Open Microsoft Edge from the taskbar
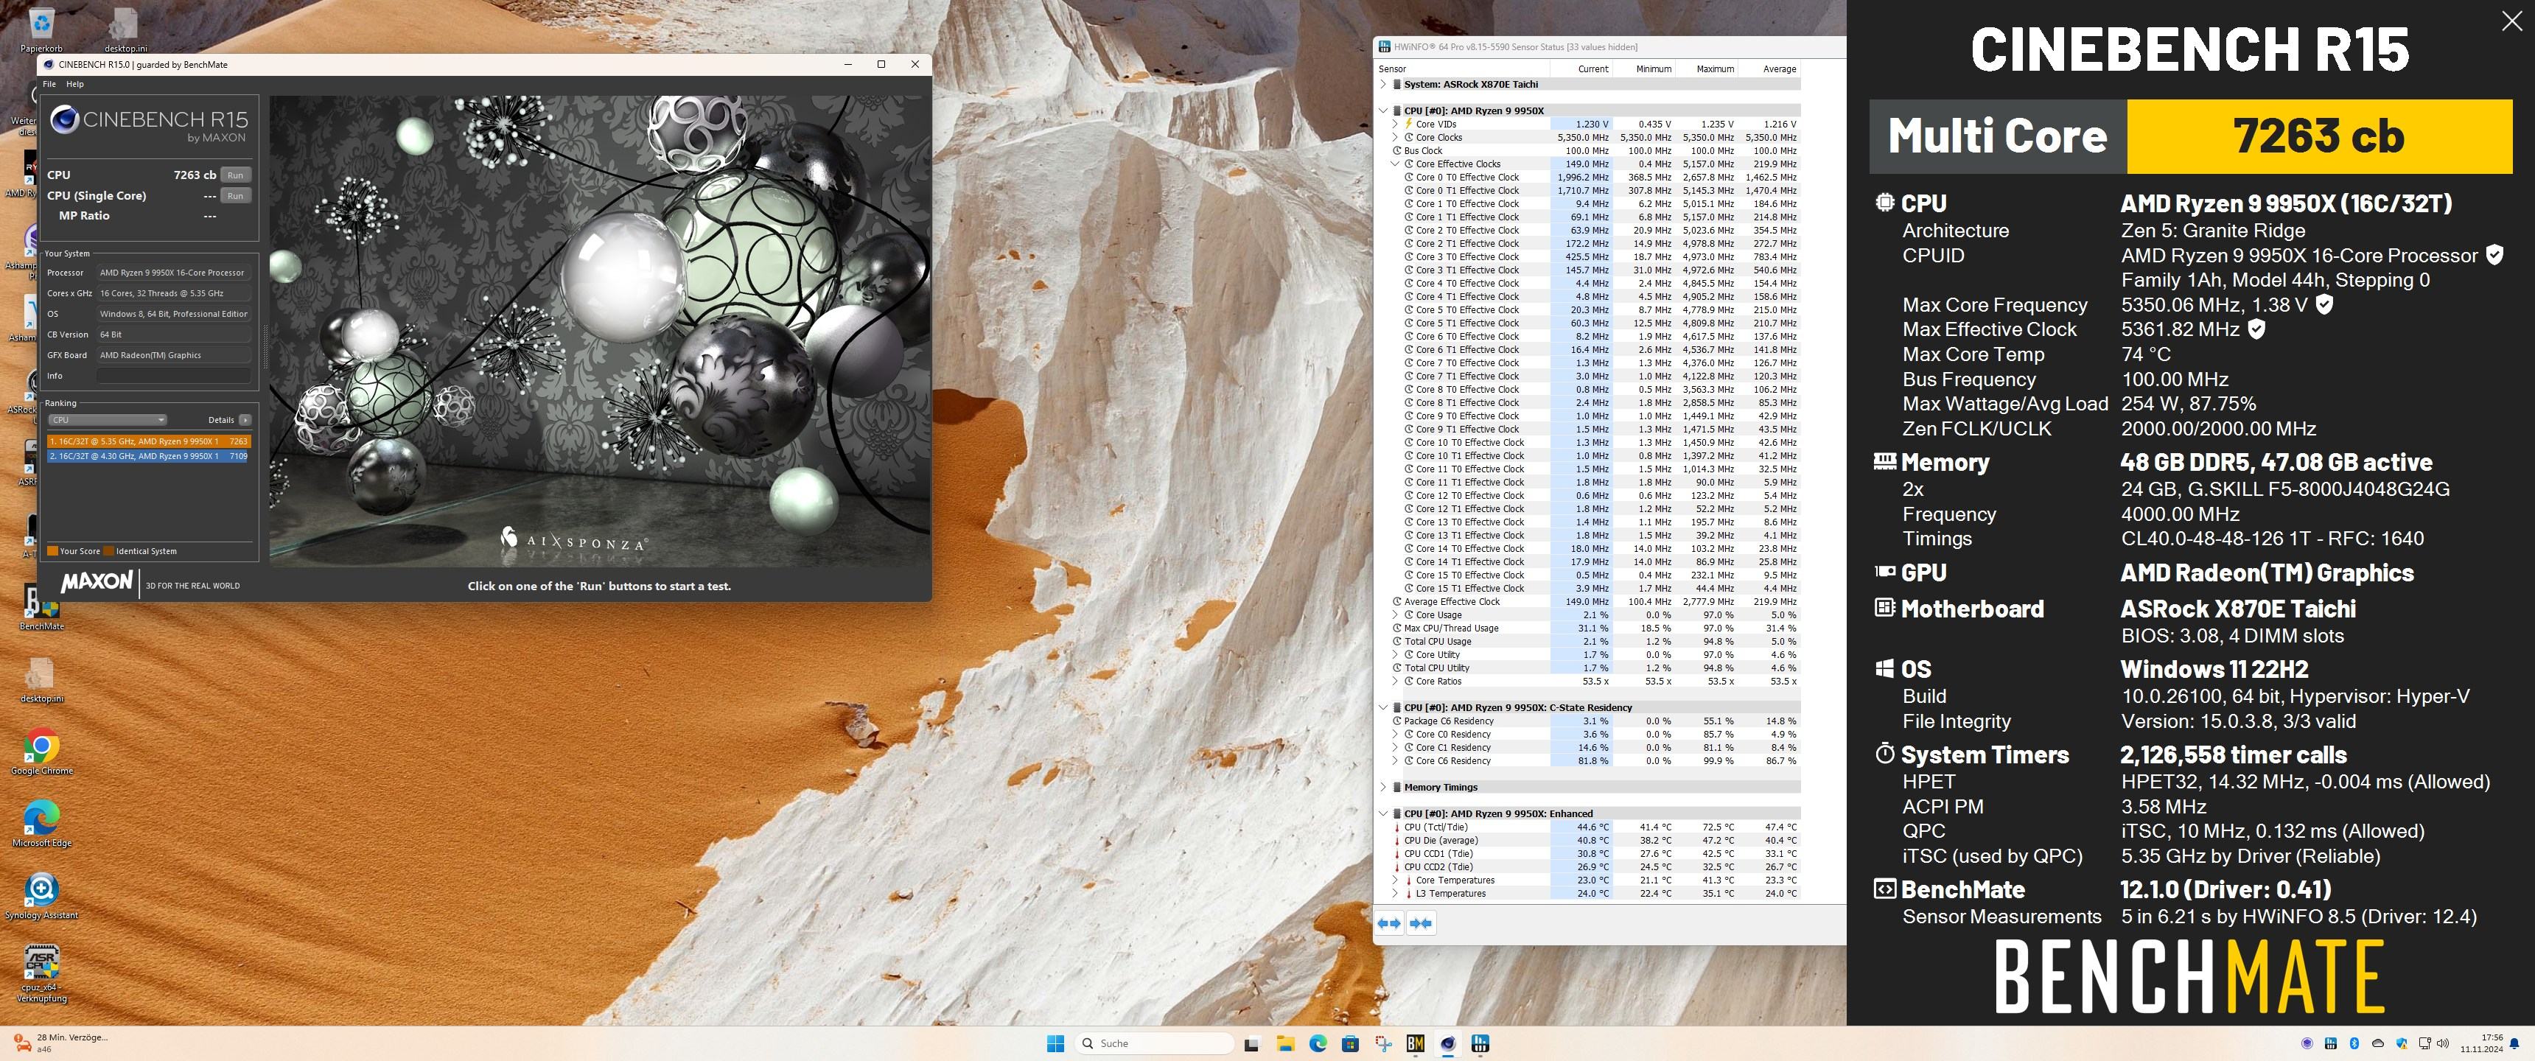The height and width of the screenshot is (1061, 2535). point(1318,1043)
